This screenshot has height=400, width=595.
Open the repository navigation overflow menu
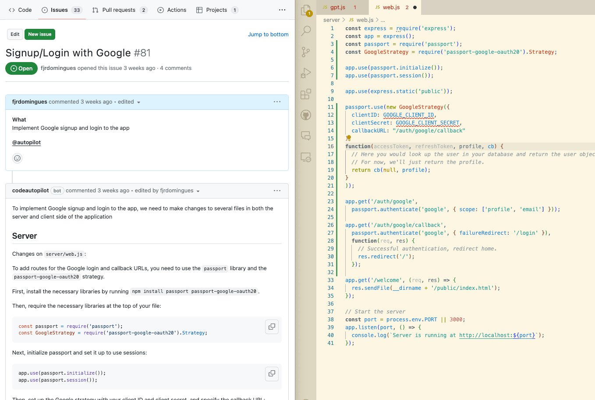click(x=282, y=10)
